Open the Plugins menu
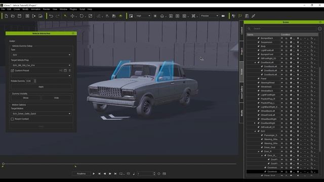The width and height of the screenshot is (324, 182). [73, 9]
